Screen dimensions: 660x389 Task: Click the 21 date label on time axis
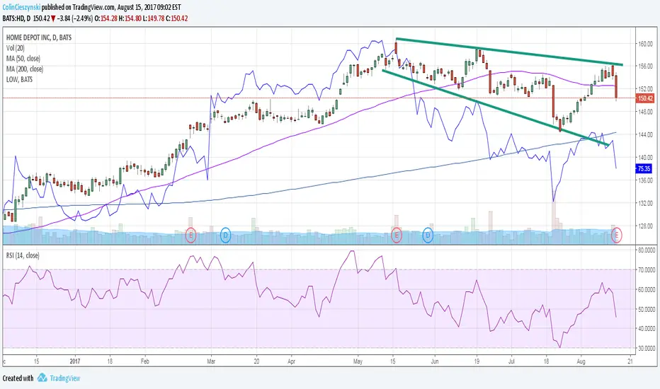pyautogui.click(x=630, y=361)
